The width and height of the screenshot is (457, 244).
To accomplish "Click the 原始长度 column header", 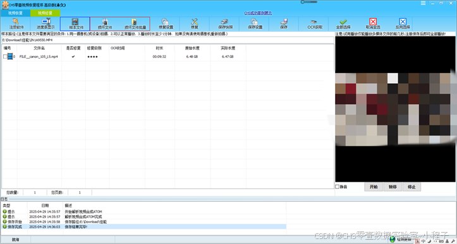I will pyautogui.click(x=192, y=48).
